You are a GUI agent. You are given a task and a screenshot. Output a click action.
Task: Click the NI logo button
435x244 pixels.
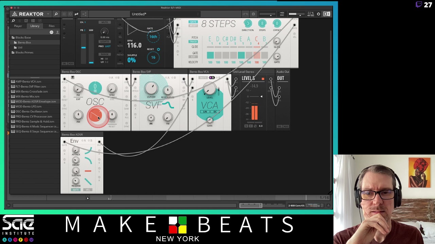327,14
